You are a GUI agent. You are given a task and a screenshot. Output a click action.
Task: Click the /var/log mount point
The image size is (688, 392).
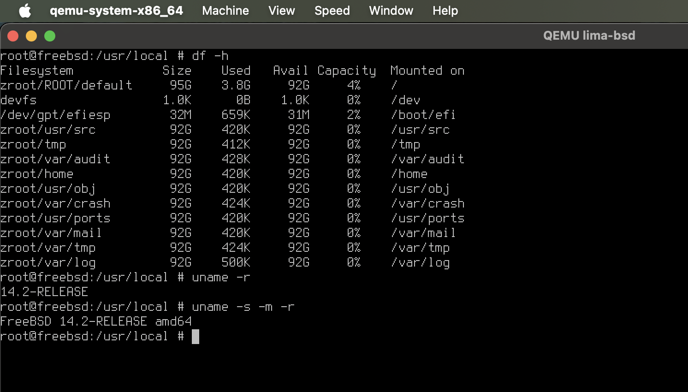click(x=421, y=262)
